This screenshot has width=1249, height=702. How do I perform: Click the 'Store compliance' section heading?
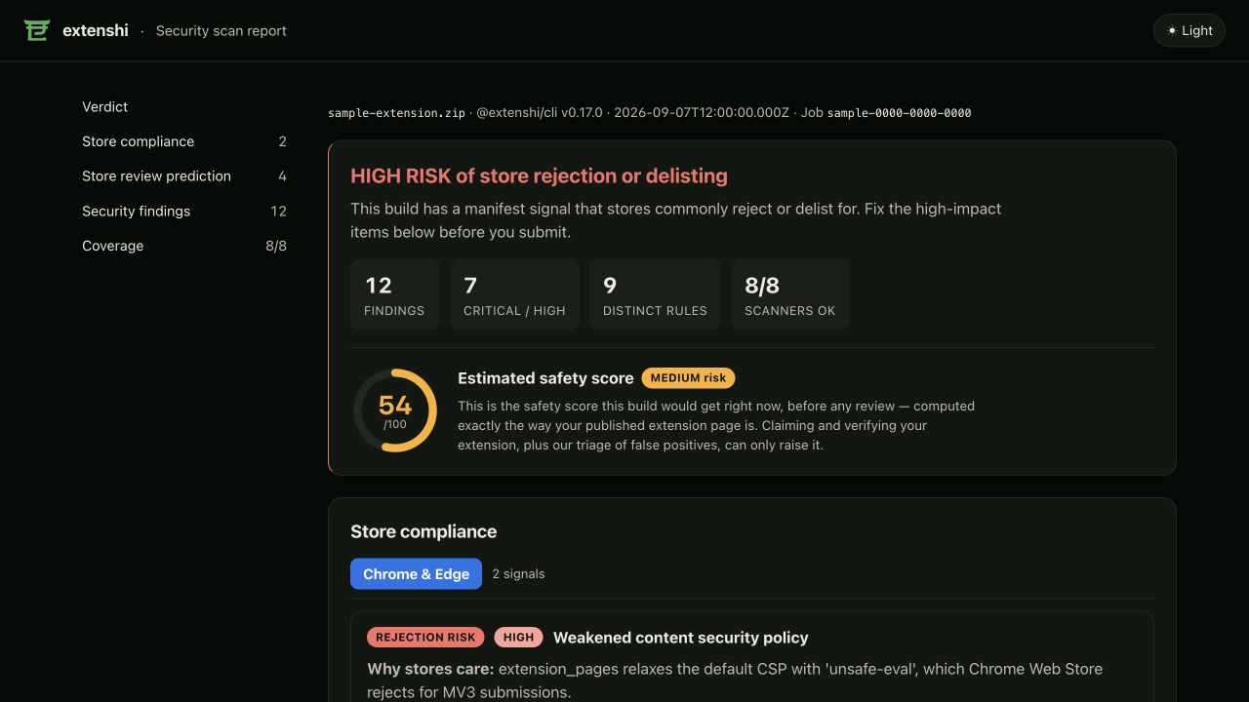point(423,531)
